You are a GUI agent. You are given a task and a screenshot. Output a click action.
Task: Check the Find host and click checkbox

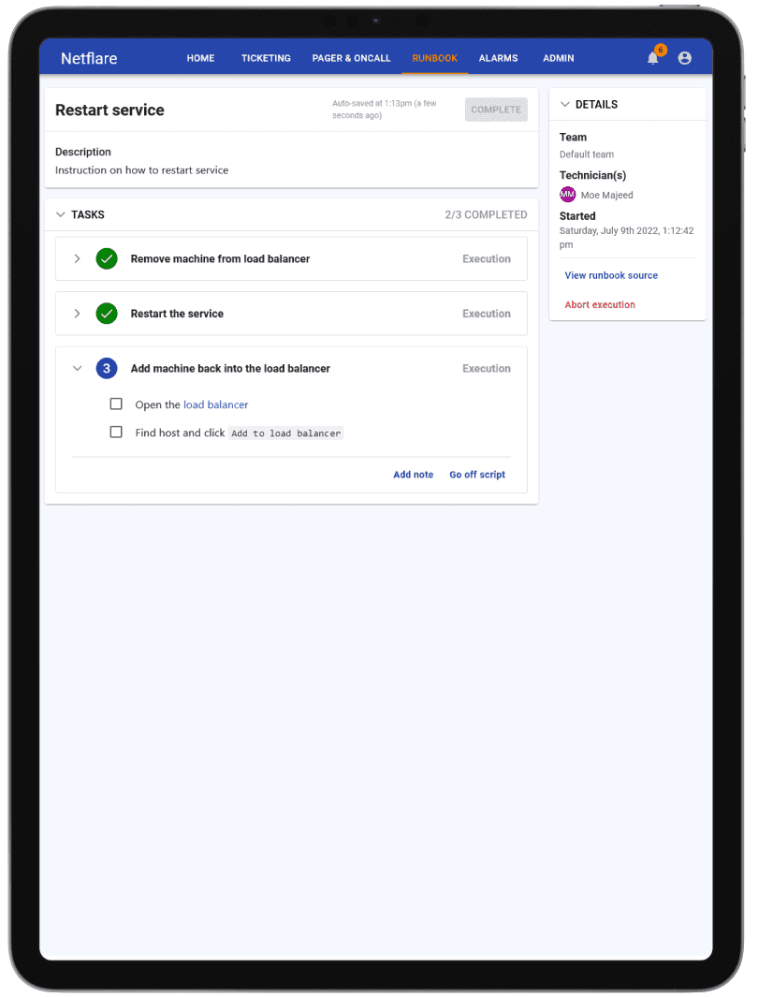116,432
